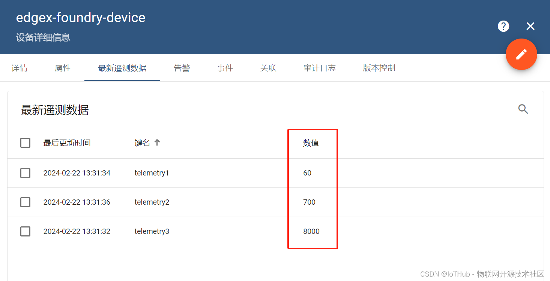Check the telemetry2 row checkbox

coord(25,202)
